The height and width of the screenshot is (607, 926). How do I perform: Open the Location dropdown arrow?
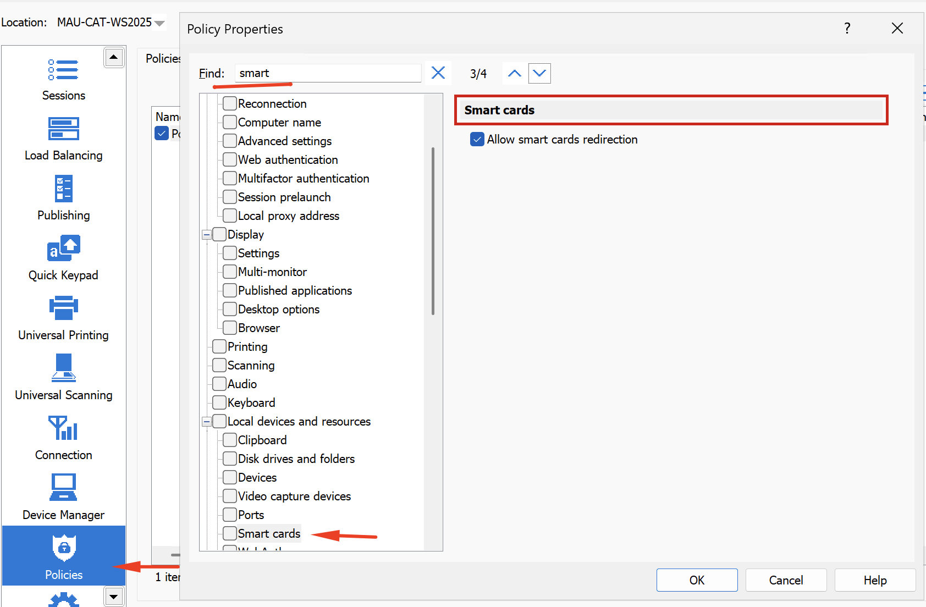click(160, 23)
